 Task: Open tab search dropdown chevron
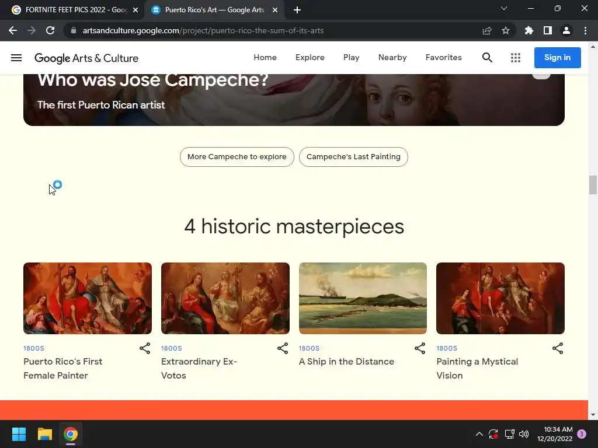tap(504, 8)
